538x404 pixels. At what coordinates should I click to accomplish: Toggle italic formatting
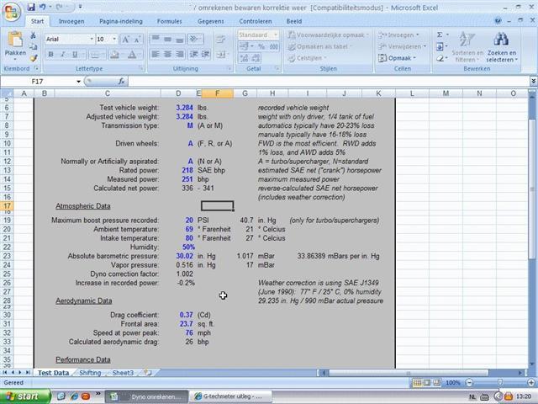(x=63, y=54)
